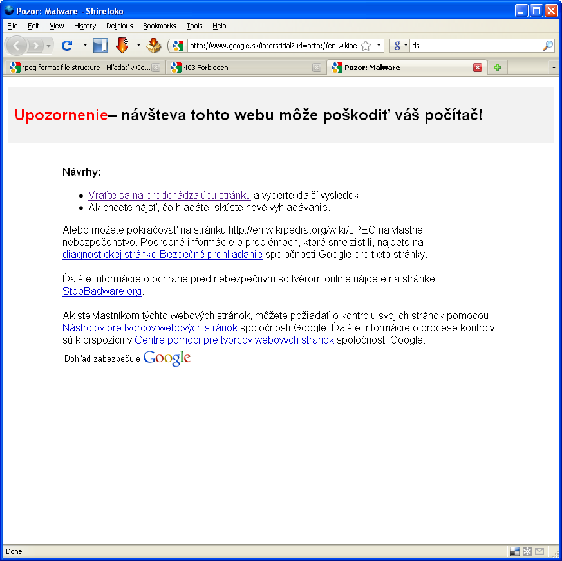This screenshot has width=562, height=561.
Task: Click the globe icon in the title bar
Action: (x=9, y=10)
